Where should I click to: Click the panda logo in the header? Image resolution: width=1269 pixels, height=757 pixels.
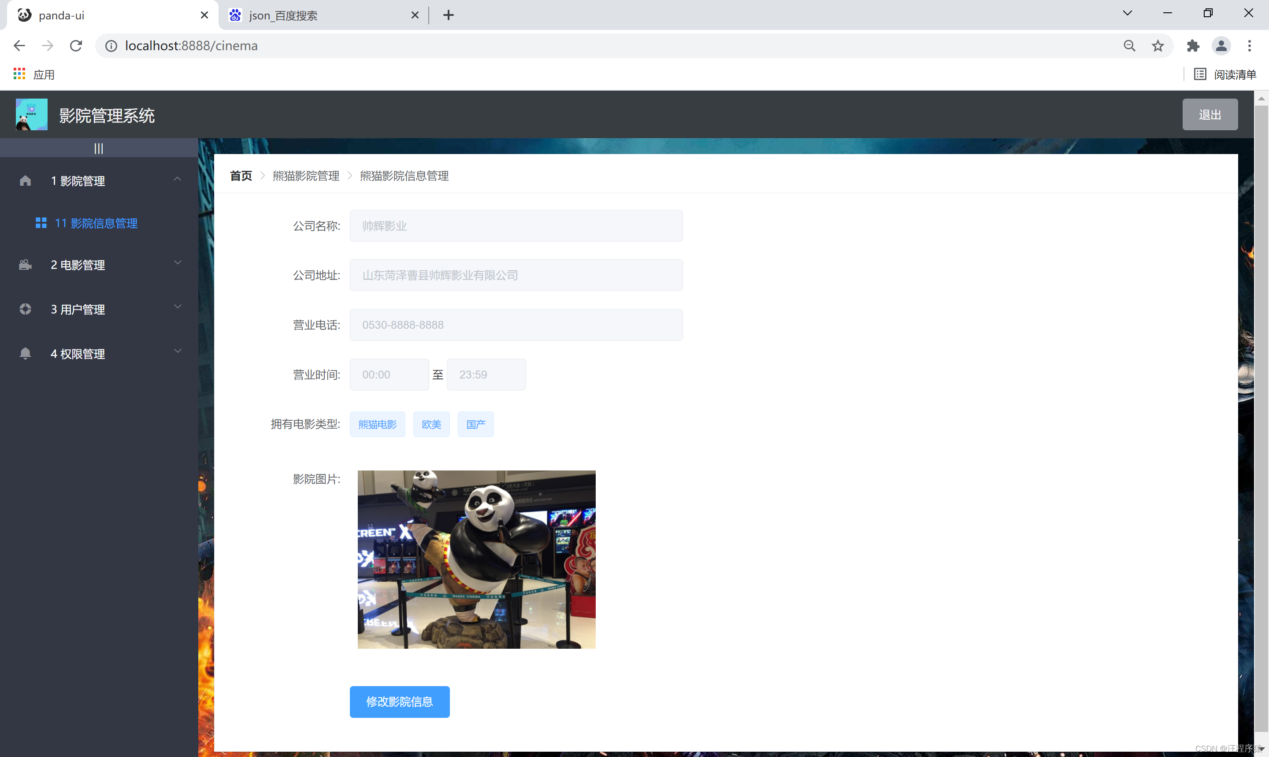click(32, 114)
